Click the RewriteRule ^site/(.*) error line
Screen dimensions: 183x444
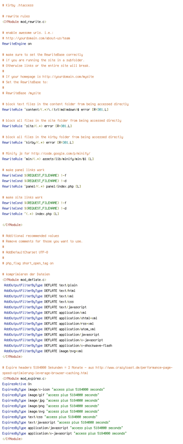click(37, 126)
